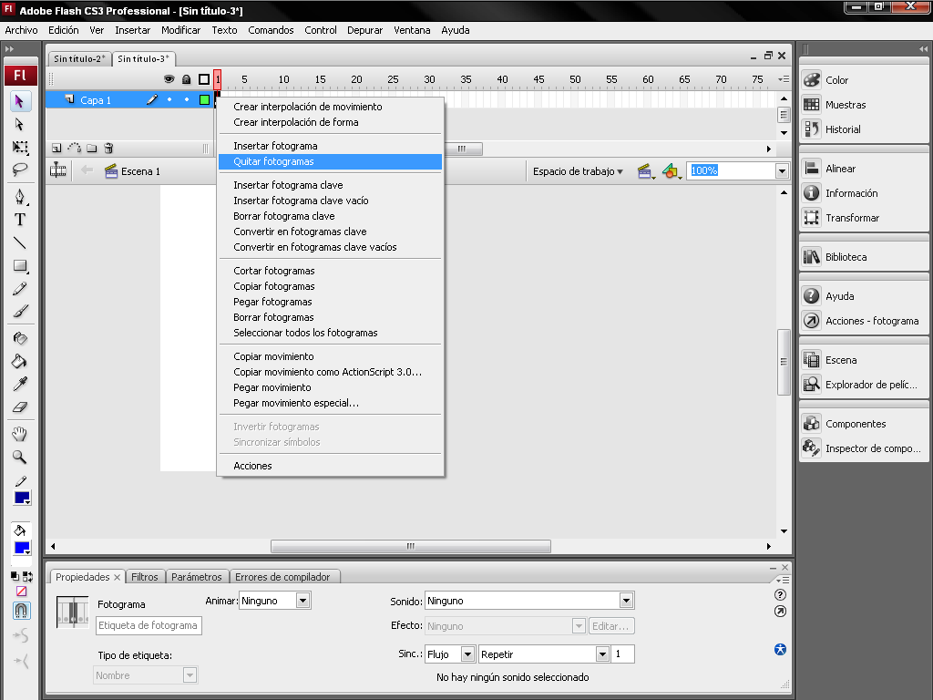933x700 pixels.
Task: Toggle Capa 1 green outline square
Action: tap(205, 100)
